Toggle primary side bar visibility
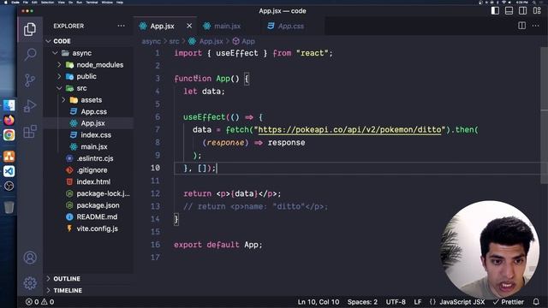Viewport: 548px width, 308px height. pos(495,11)
